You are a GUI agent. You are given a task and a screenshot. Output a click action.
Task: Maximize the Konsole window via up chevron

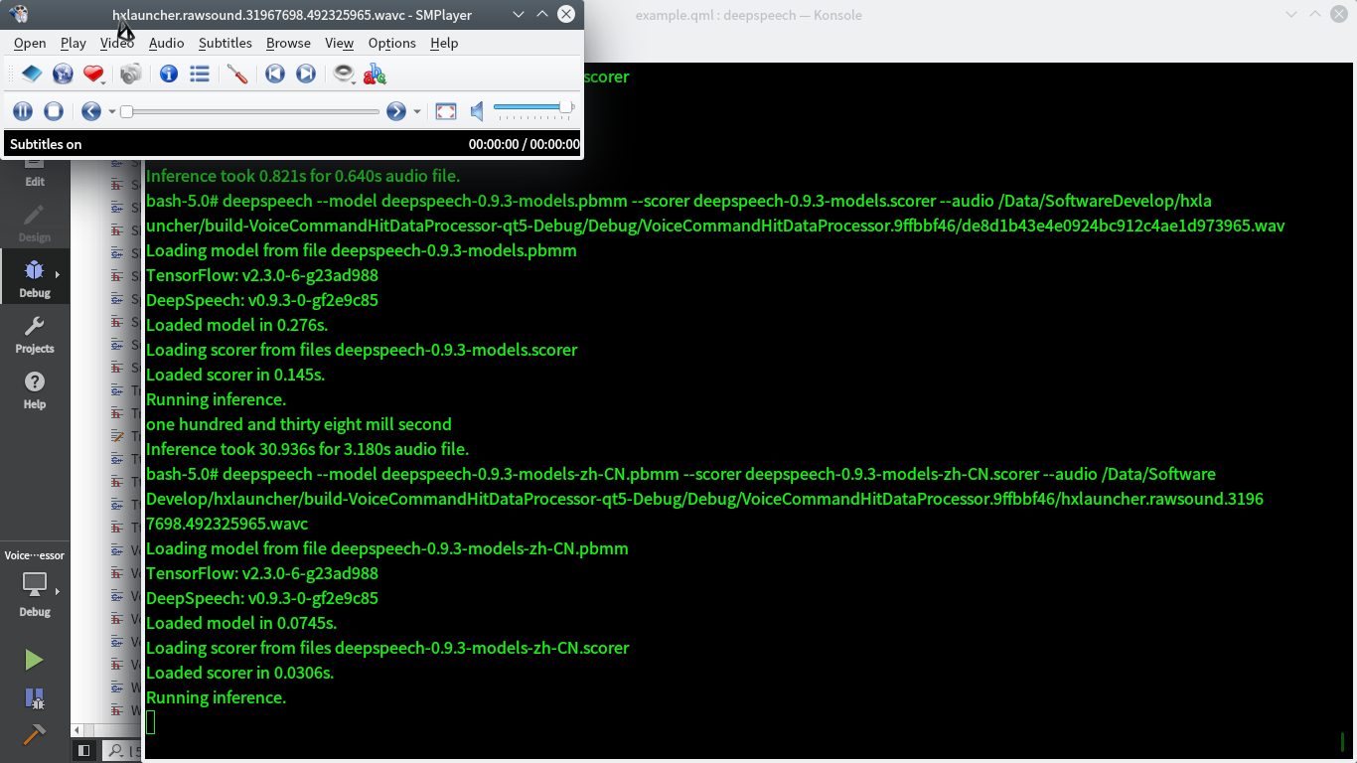[1315, 14]
